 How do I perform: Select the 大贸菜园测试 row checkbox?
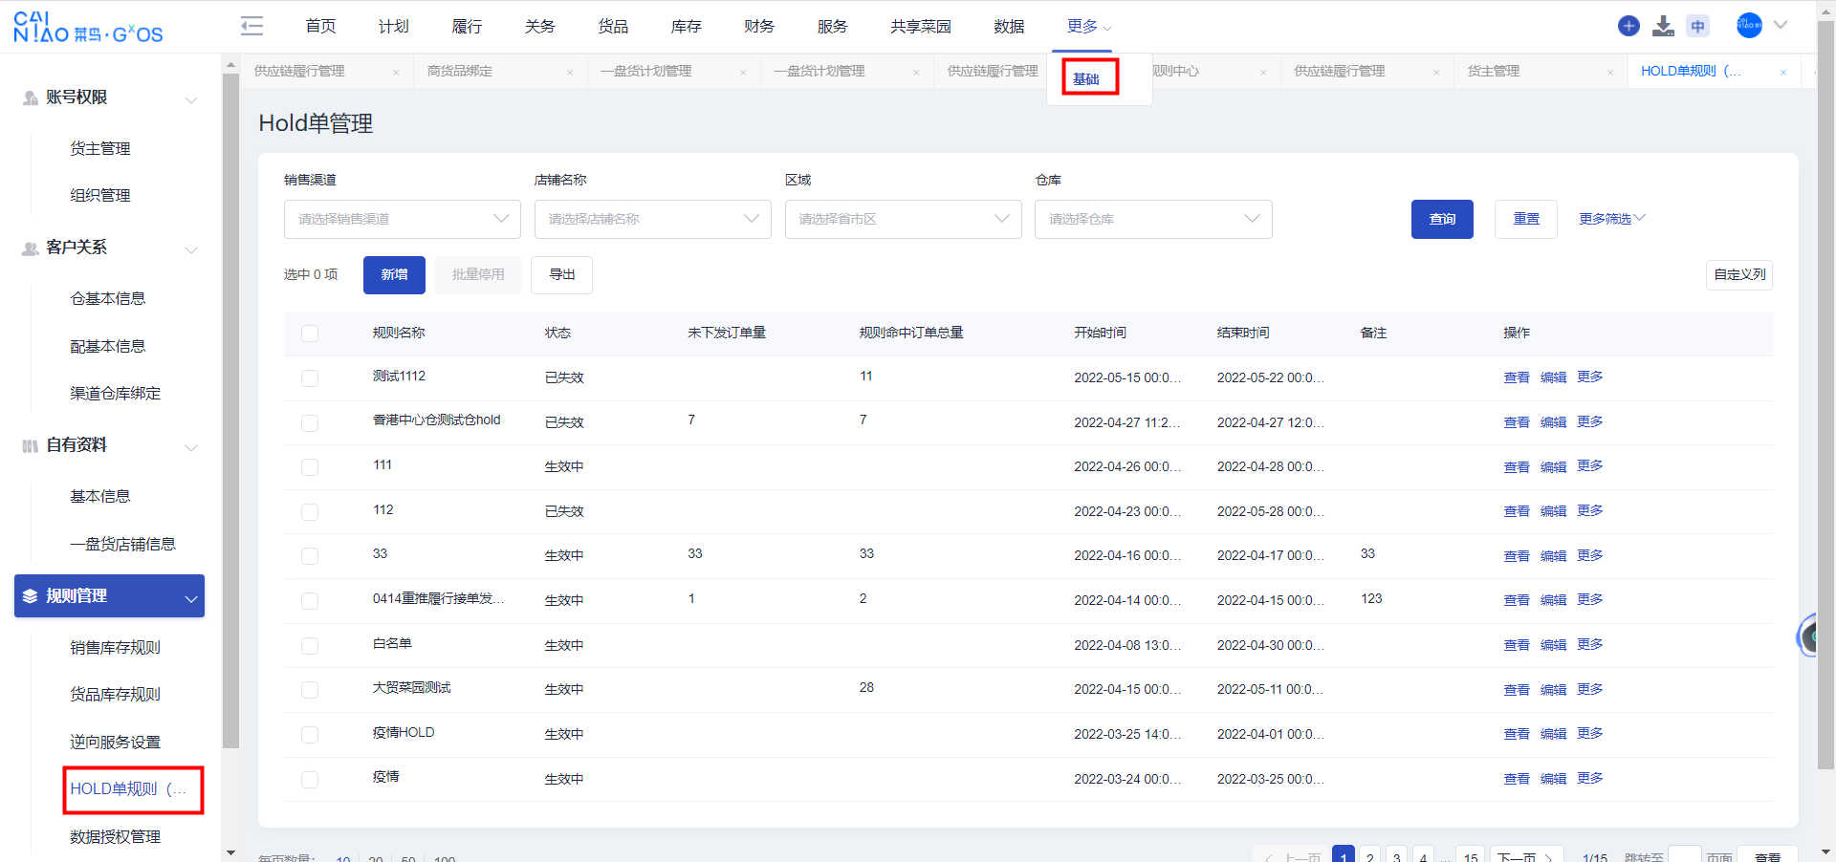pos(310,690)
